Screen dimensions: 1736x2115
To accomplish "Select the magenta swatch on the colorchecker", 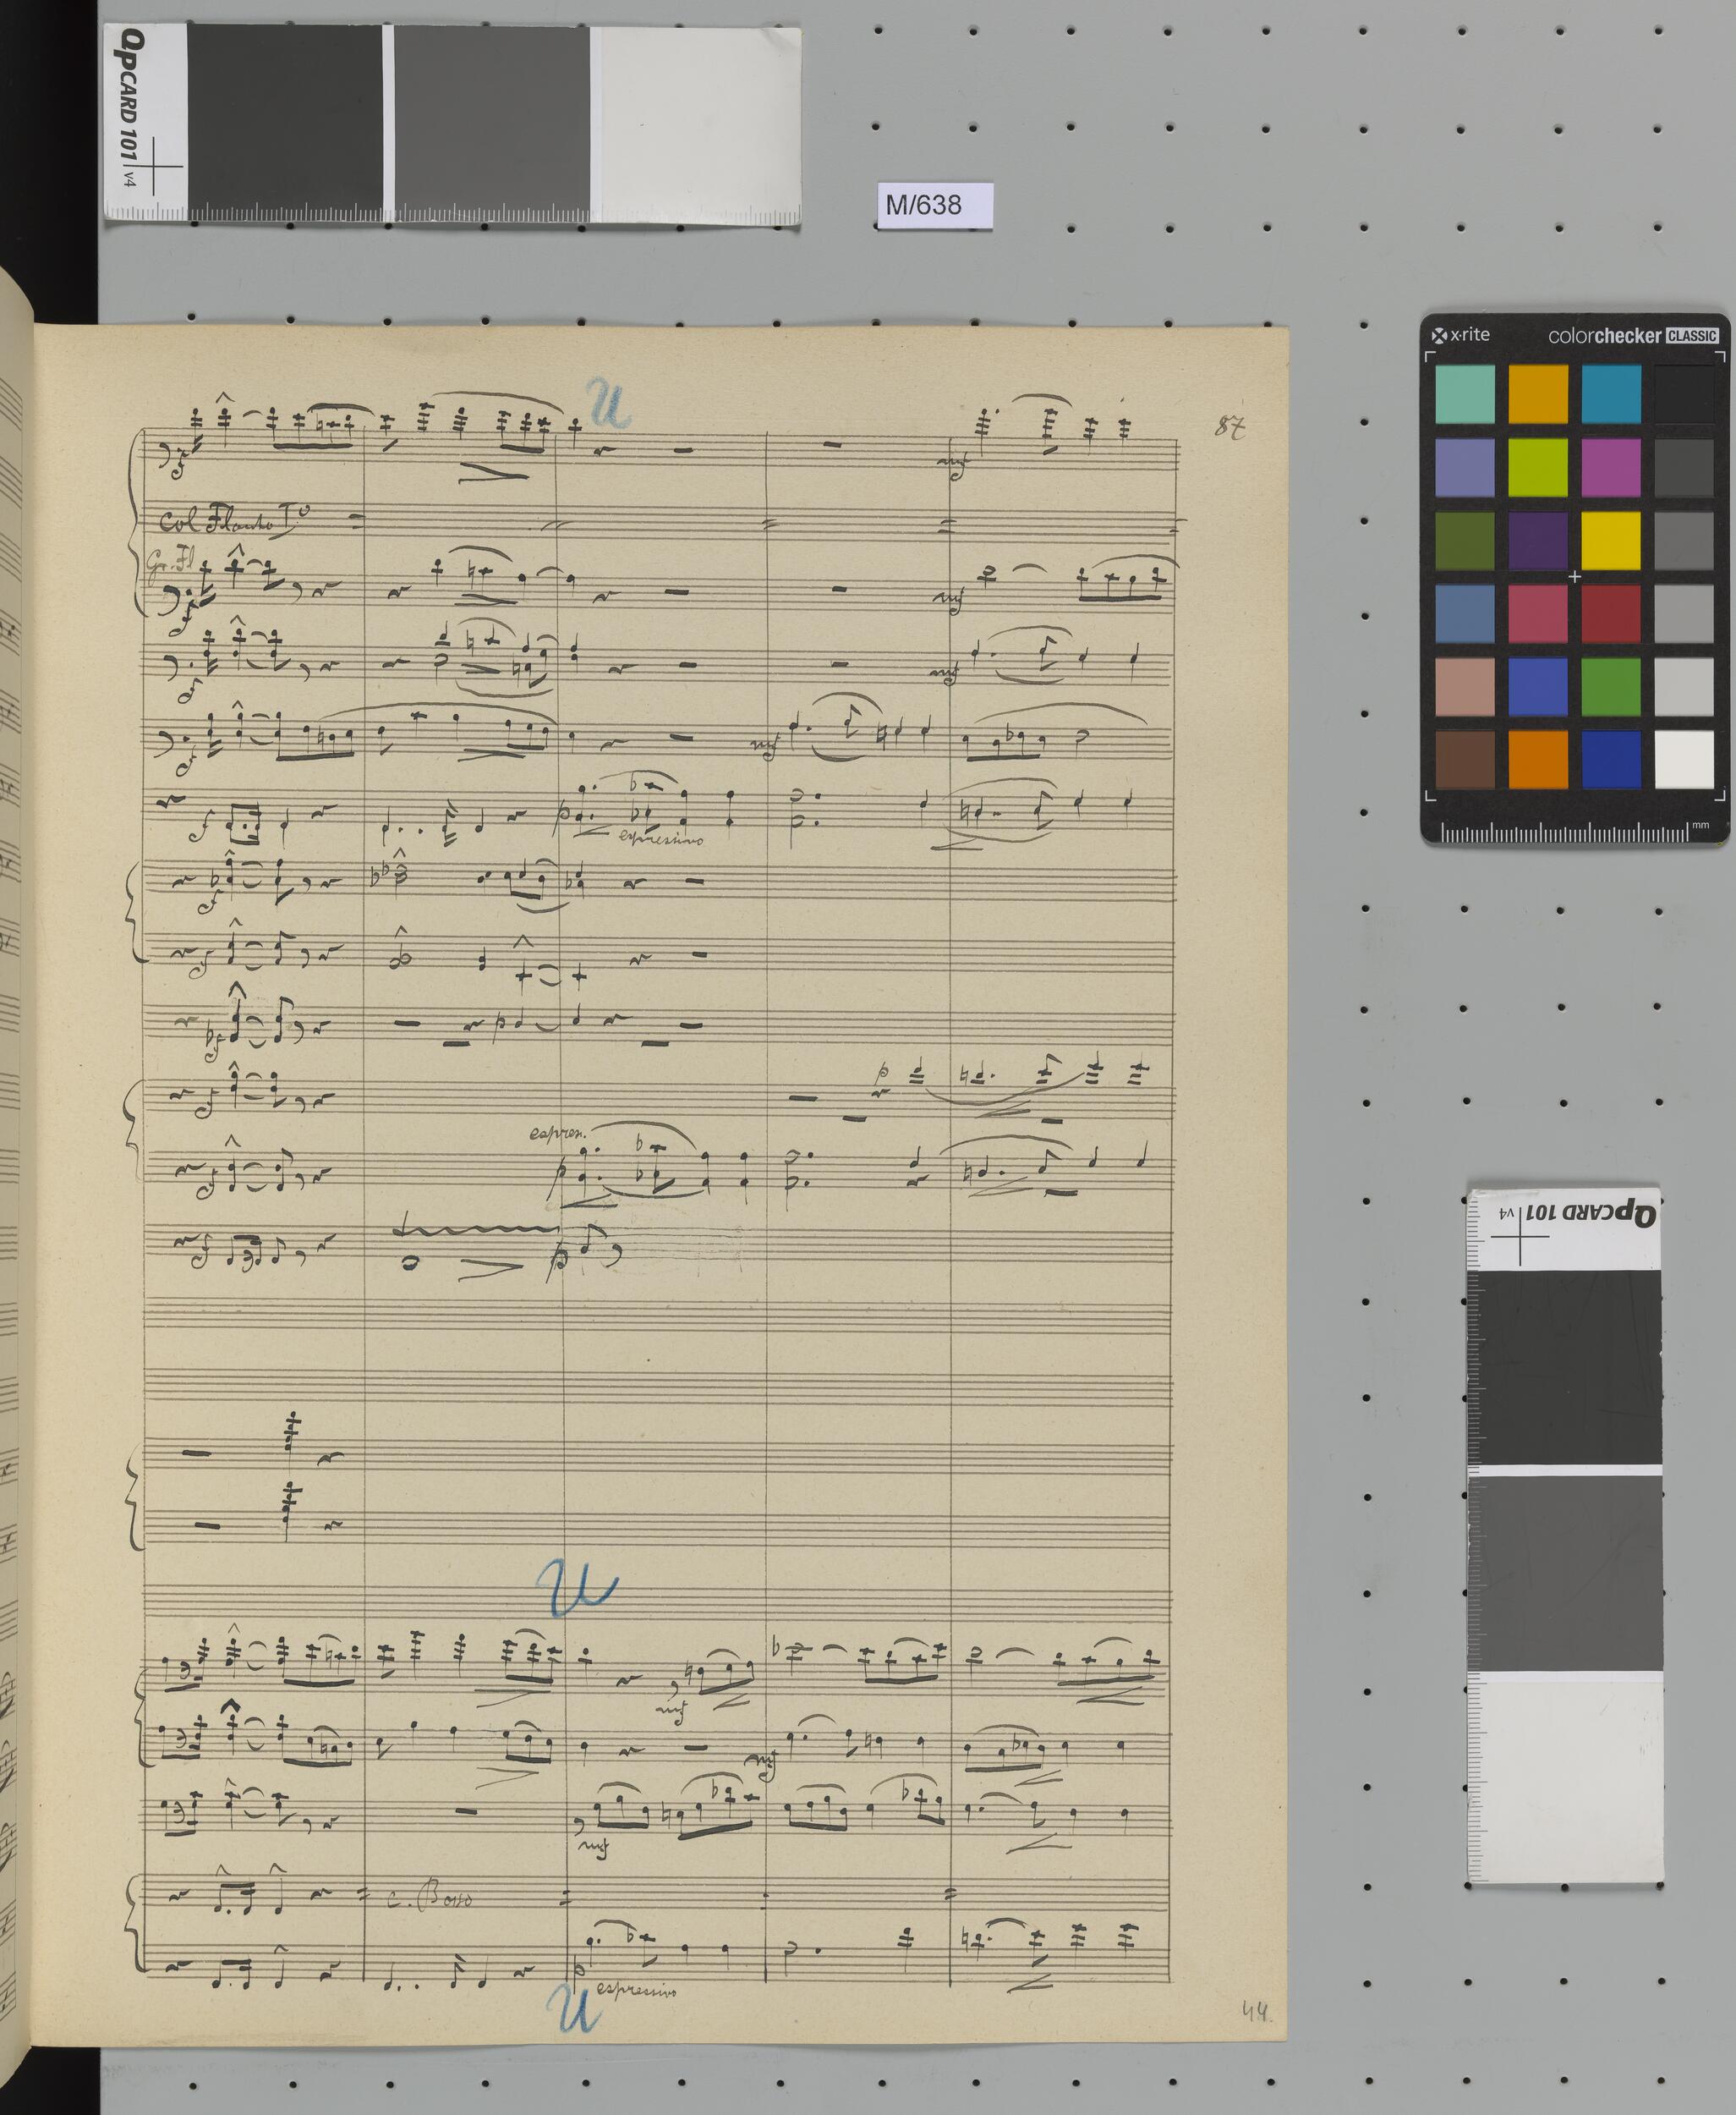I will coord(1610,467).
